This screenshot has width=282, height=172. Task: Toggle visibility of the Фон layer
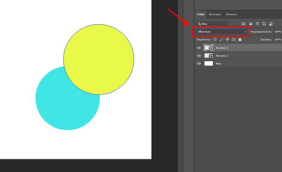tap(199, 64)
